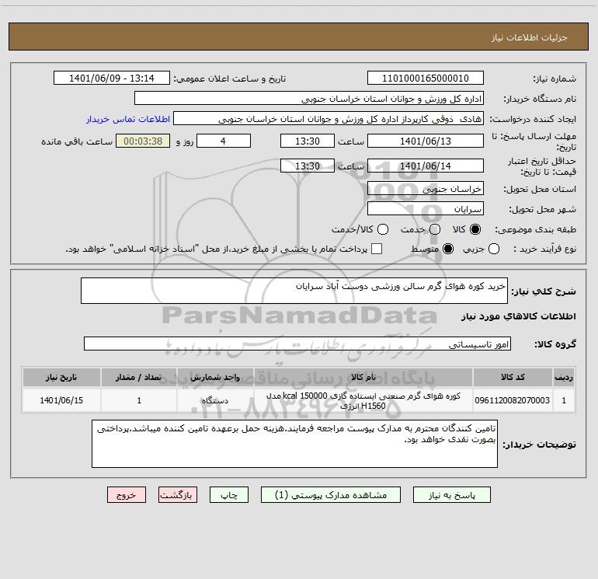598x579 pixels.
Task: Click the buyer organization name field
Action: coord(309,98)
